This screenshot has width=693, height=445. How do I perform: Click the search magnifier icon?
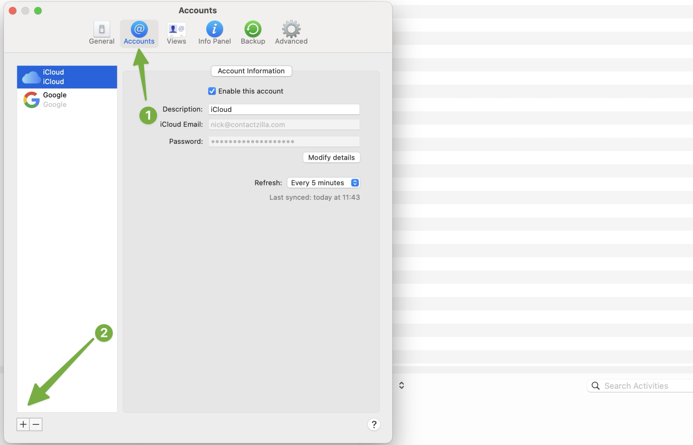point(596,386)
